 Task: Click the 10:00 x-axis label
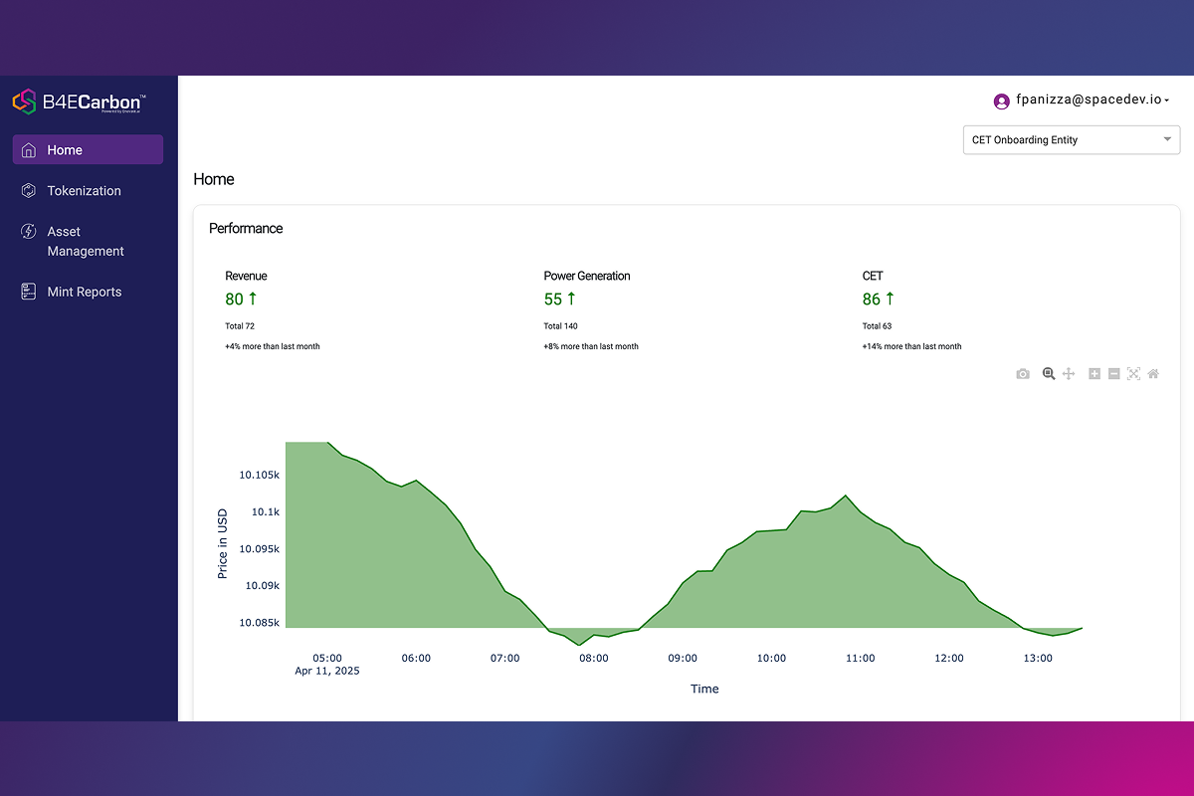[x=771, y=658]
